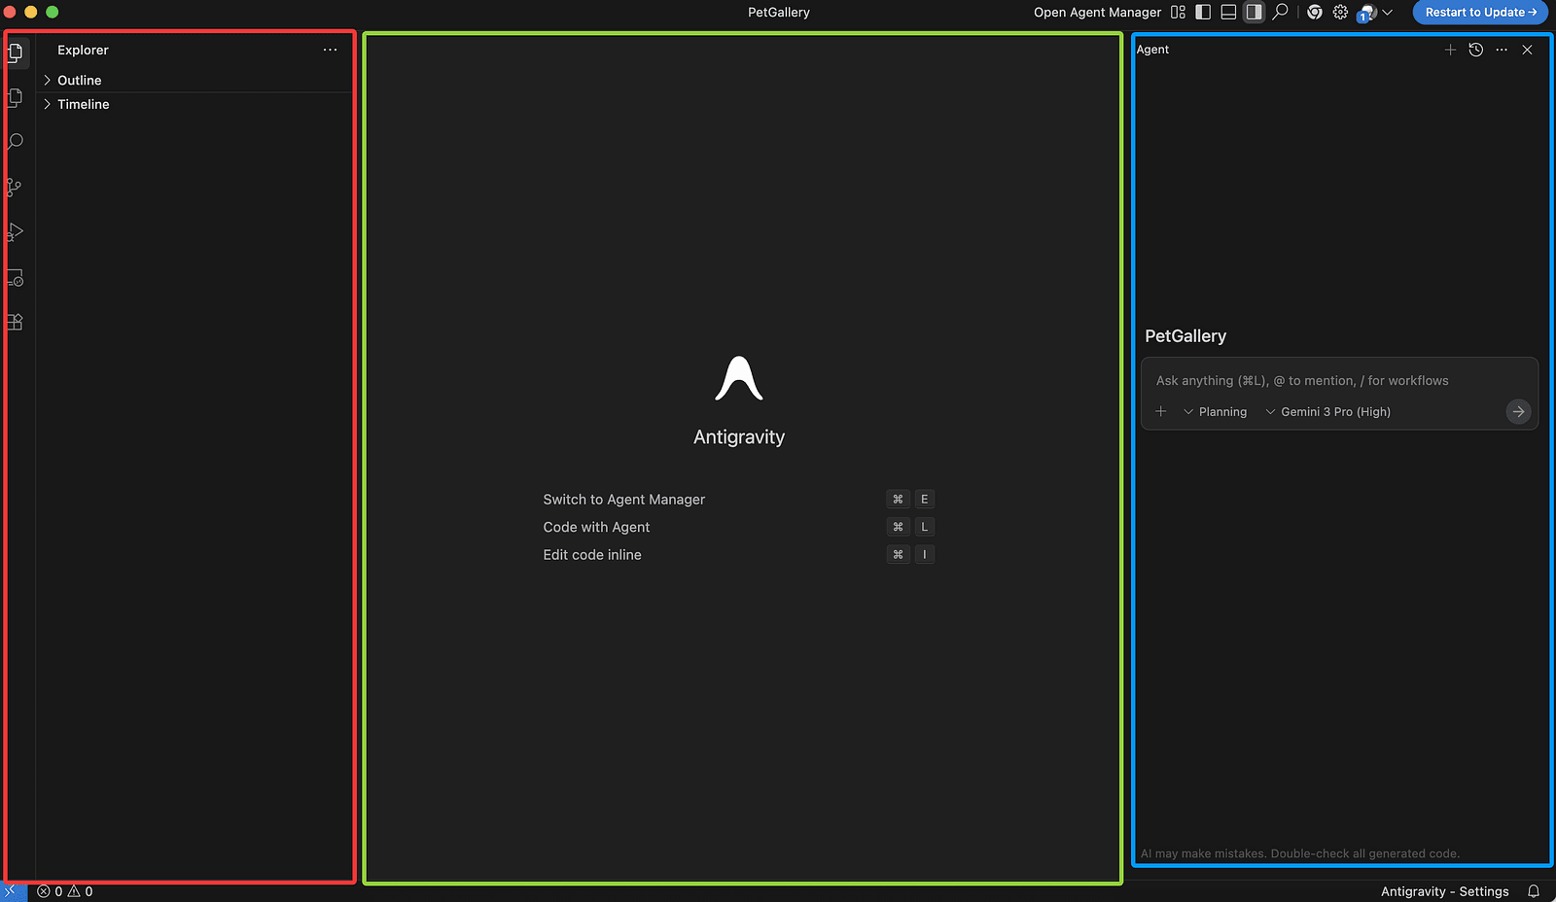
Task: Open the Source Control view
Action: pos(15,187)
